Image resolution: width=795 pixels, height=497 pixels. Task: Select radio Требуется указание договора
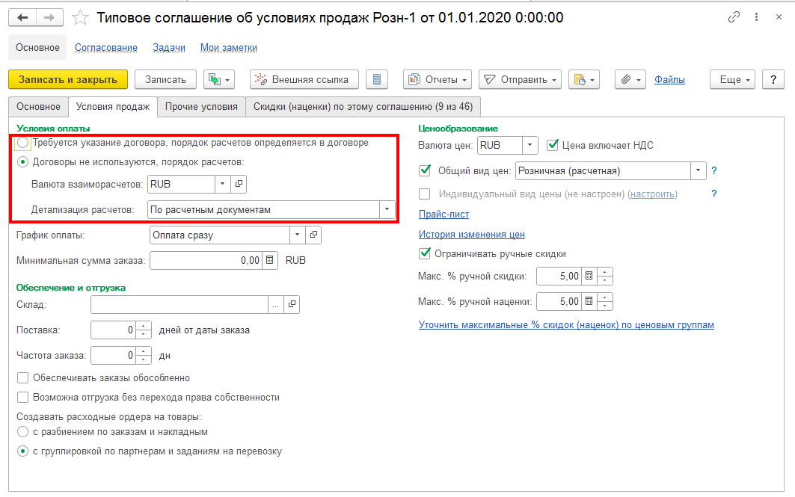coord(23,143)
